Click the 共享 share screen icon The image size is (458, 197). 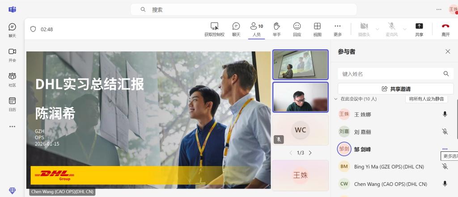pos(419,26)
